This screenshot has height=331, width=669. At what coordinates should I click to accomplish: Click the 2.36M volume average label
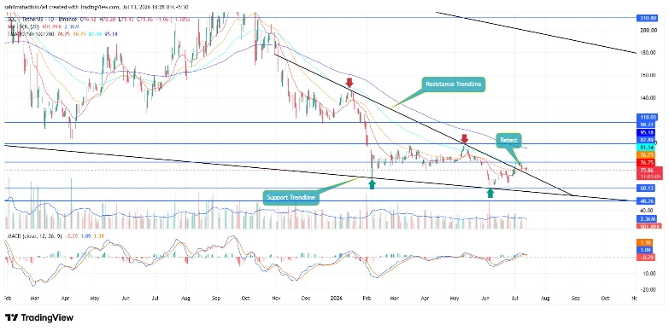(646, 220)
